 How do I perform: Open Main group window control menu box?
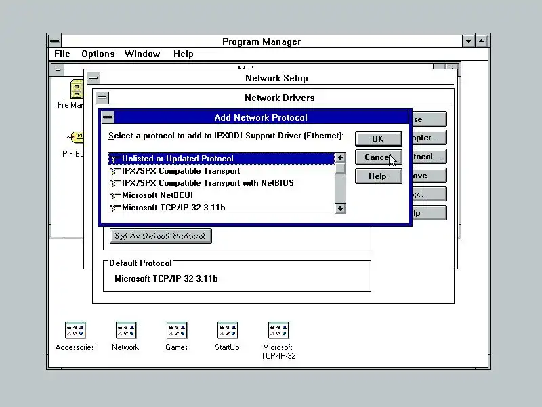click(58, 70)
